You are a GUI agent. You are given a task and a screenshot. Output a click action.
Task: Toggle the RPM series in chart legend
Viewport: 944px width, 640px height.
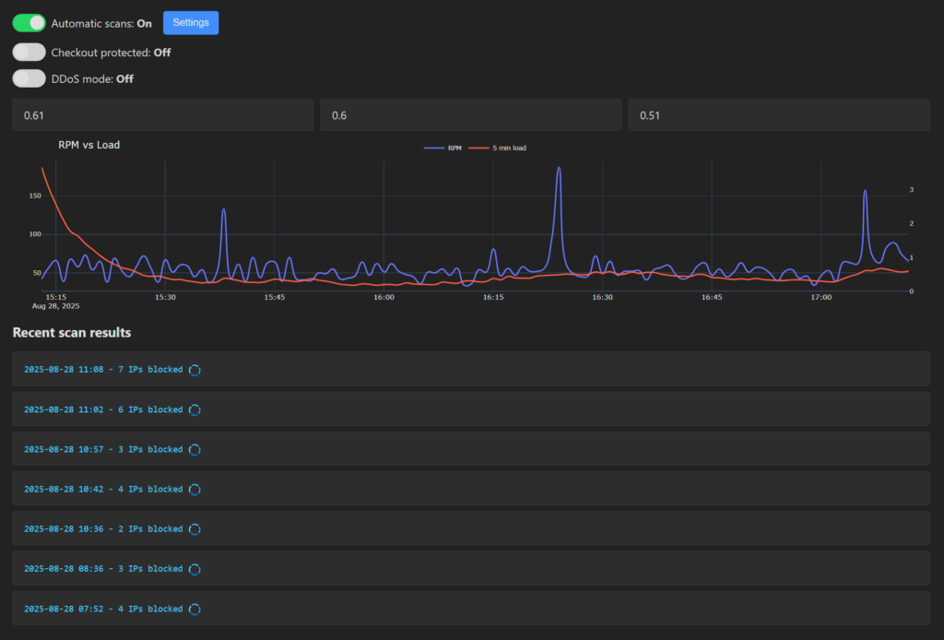(443, 148)
